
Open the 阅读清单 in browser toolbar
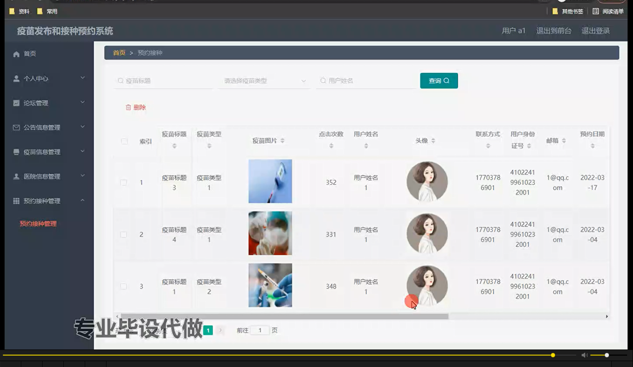(610, 11)
